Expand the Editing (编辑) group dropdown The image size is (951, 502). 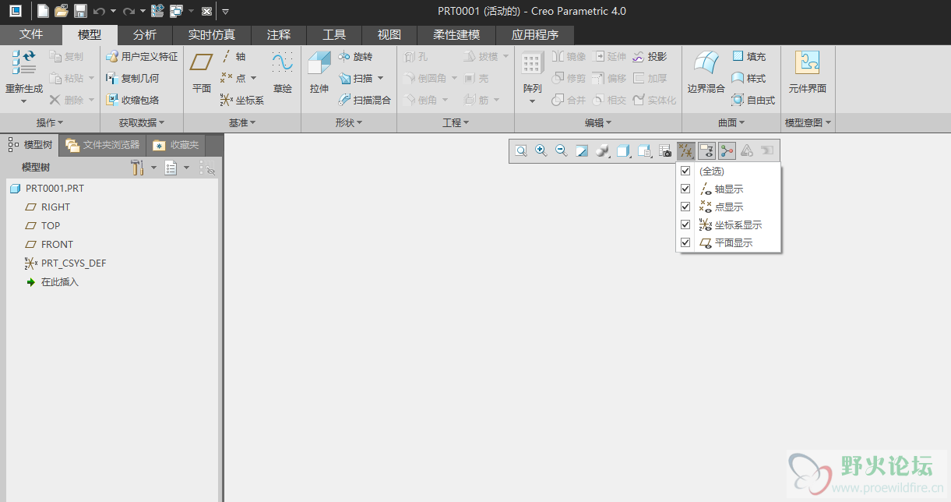598,123
